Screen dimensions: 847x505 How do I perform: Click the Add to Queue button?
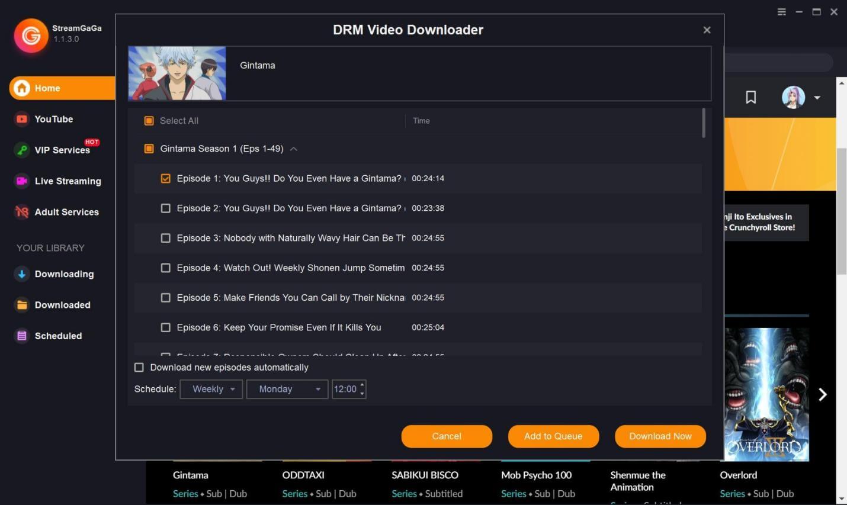pyautogui.click(x=553, y=436)
